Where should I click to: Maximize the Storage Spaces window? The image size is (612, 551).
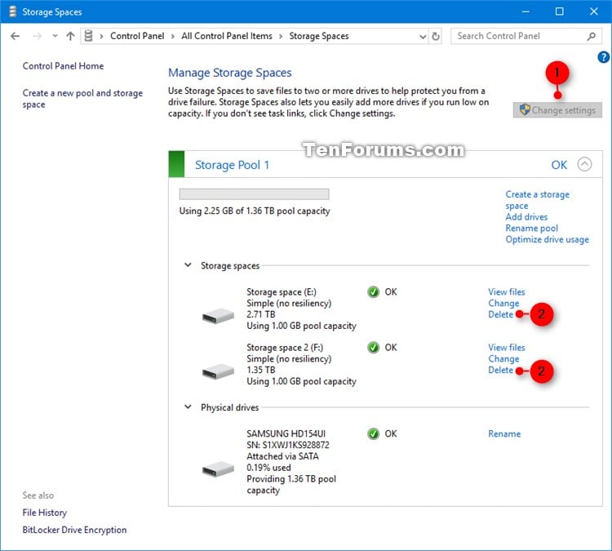[x=559, y=11]
